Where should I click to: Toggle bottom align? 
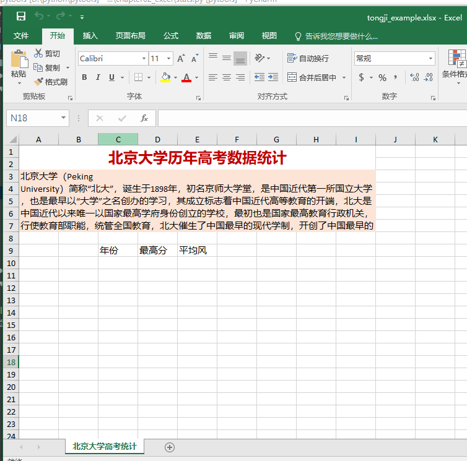click(240, 58)
